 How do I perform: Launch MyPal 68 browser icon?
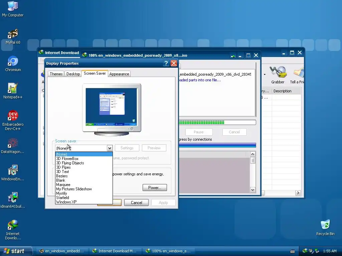pyautogui.click(x=13, y=36)
